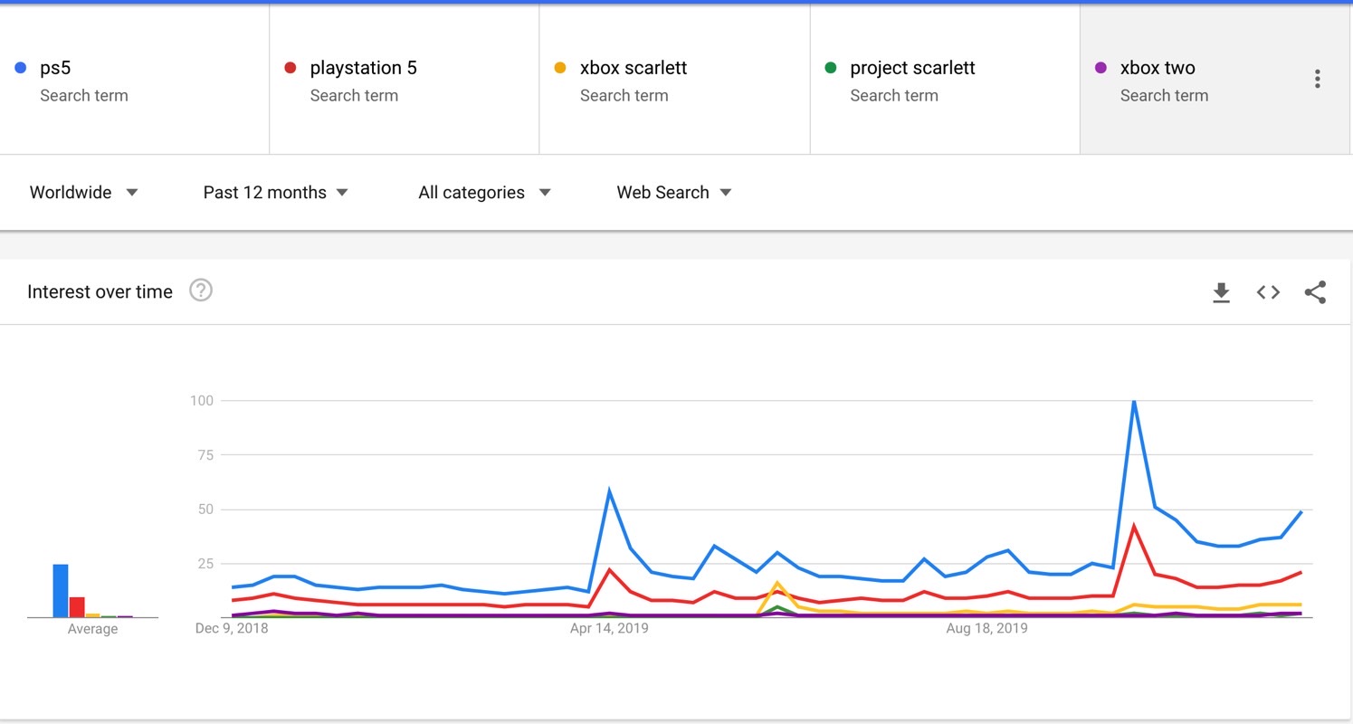Download the Interest over time data
Screen dimensions: 1353x724
1221,292
